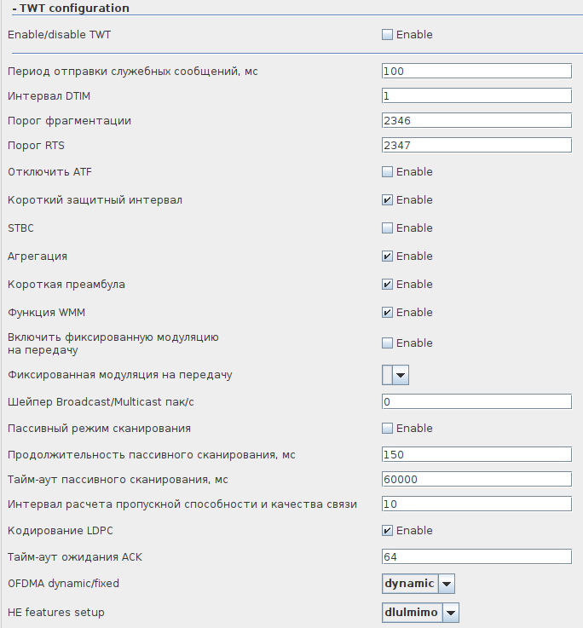
Task: Enable fixed modulation on transmit checkbox
Action: [388, 343]
